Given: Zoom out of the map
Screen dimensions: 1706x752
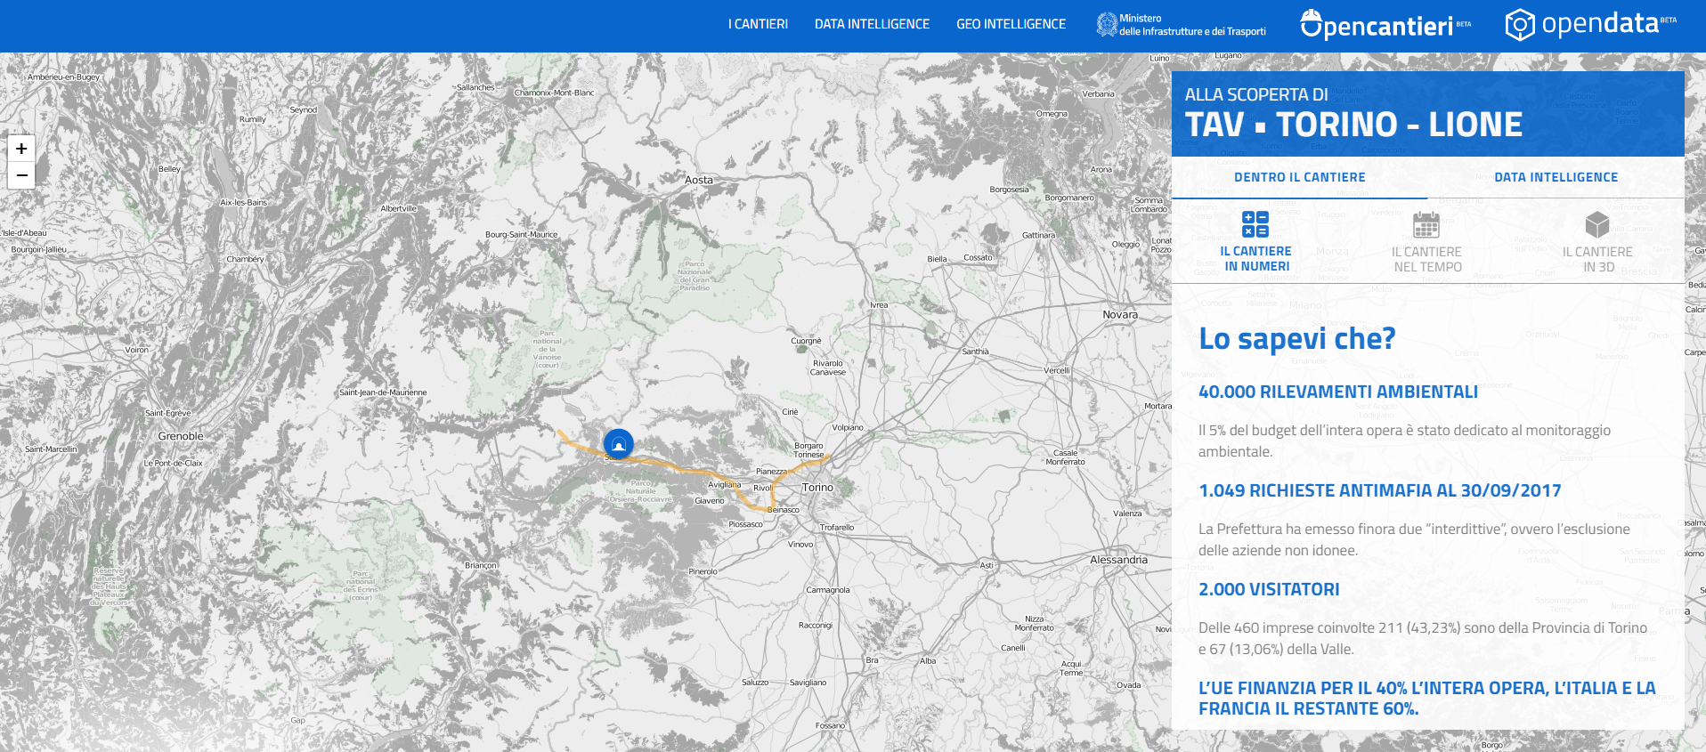Looking at the screenshot, I should [21, 175].
